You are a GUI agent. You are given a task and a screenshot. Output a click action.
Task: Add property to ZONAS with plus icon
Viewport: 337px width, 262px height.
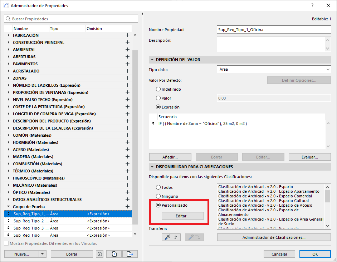127,78
